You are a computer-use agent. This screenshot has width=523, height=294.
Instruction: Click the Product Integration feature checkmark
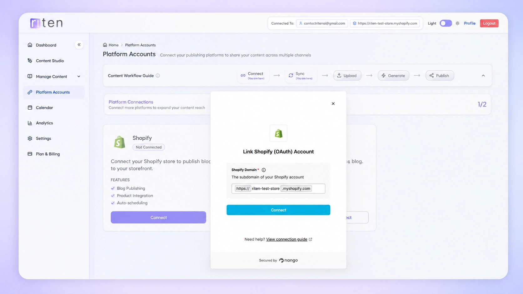click(113, 196)
